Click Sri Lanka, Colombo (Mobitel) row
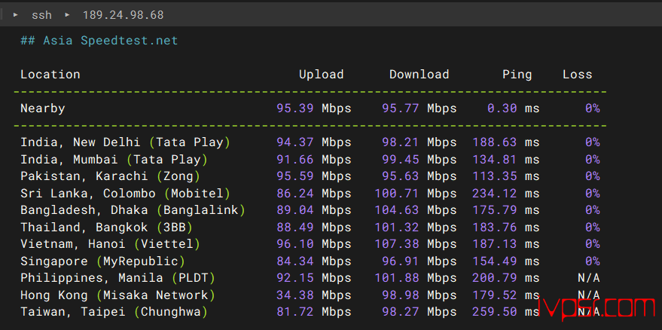 pos(310,194)
